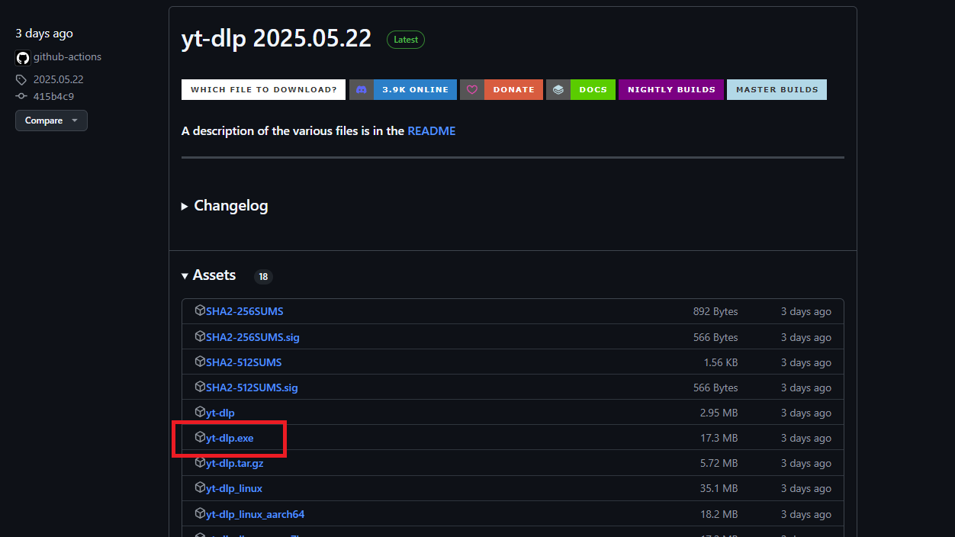The height and width of the screenshot is (537, 955).
Task: Download yt-dlp_linux_aarch64
Action: pos(255,514)
